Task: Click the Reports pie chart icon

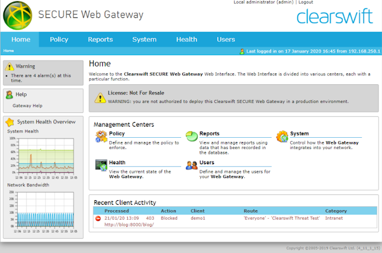Action: 192,136
